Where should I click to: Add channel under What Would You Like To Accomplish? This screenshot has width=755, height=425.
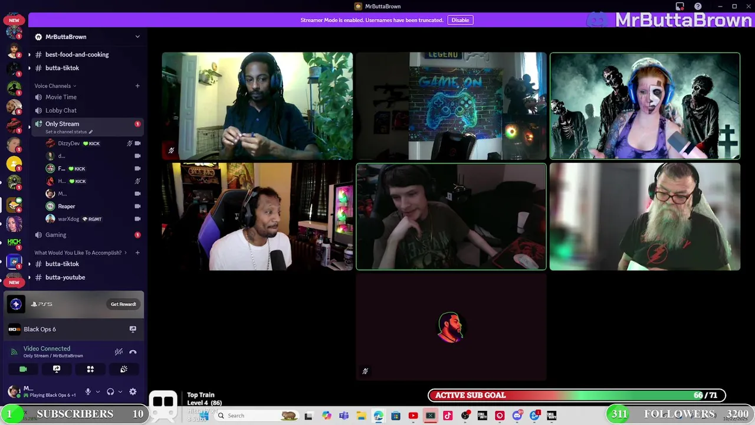137,253
